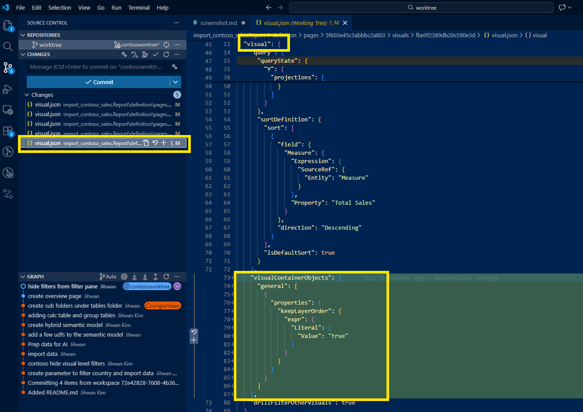The height and width of the screenshot is (412, 583).
Task: Open the Run menu
Action: pyautogui.click(x=116, y=7)
